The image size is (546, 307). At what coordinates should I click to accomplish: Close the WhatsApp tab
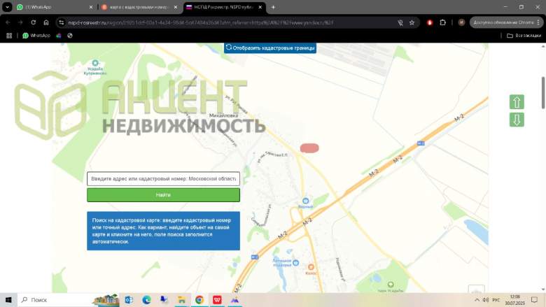coord(91,7)
